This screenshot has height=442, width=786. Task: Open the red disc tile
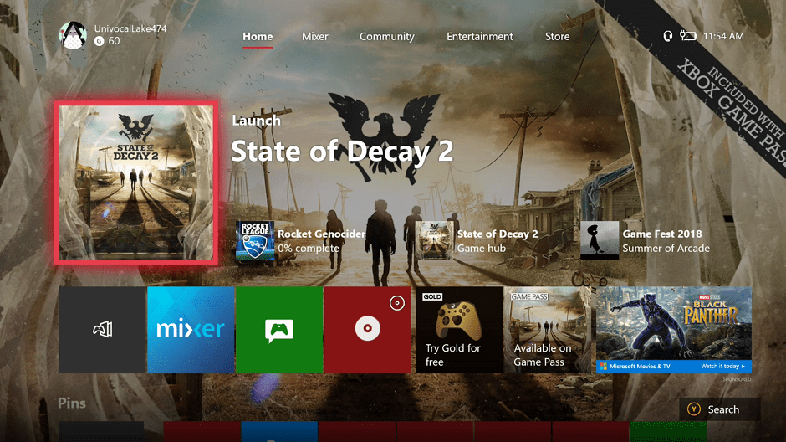(x=368, y=330)
